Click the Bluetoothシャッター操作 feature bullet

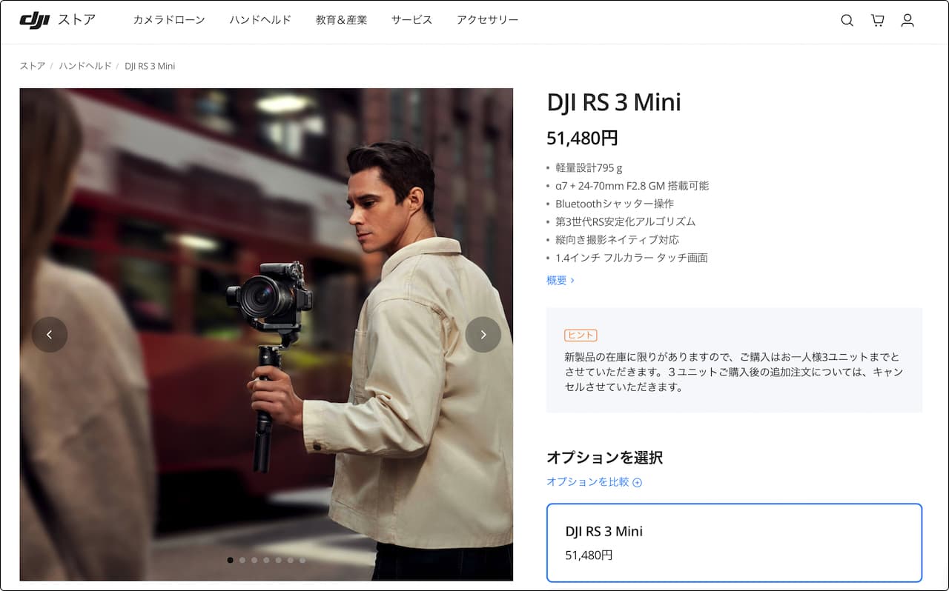pyautogui.click(x=615, y=204)
